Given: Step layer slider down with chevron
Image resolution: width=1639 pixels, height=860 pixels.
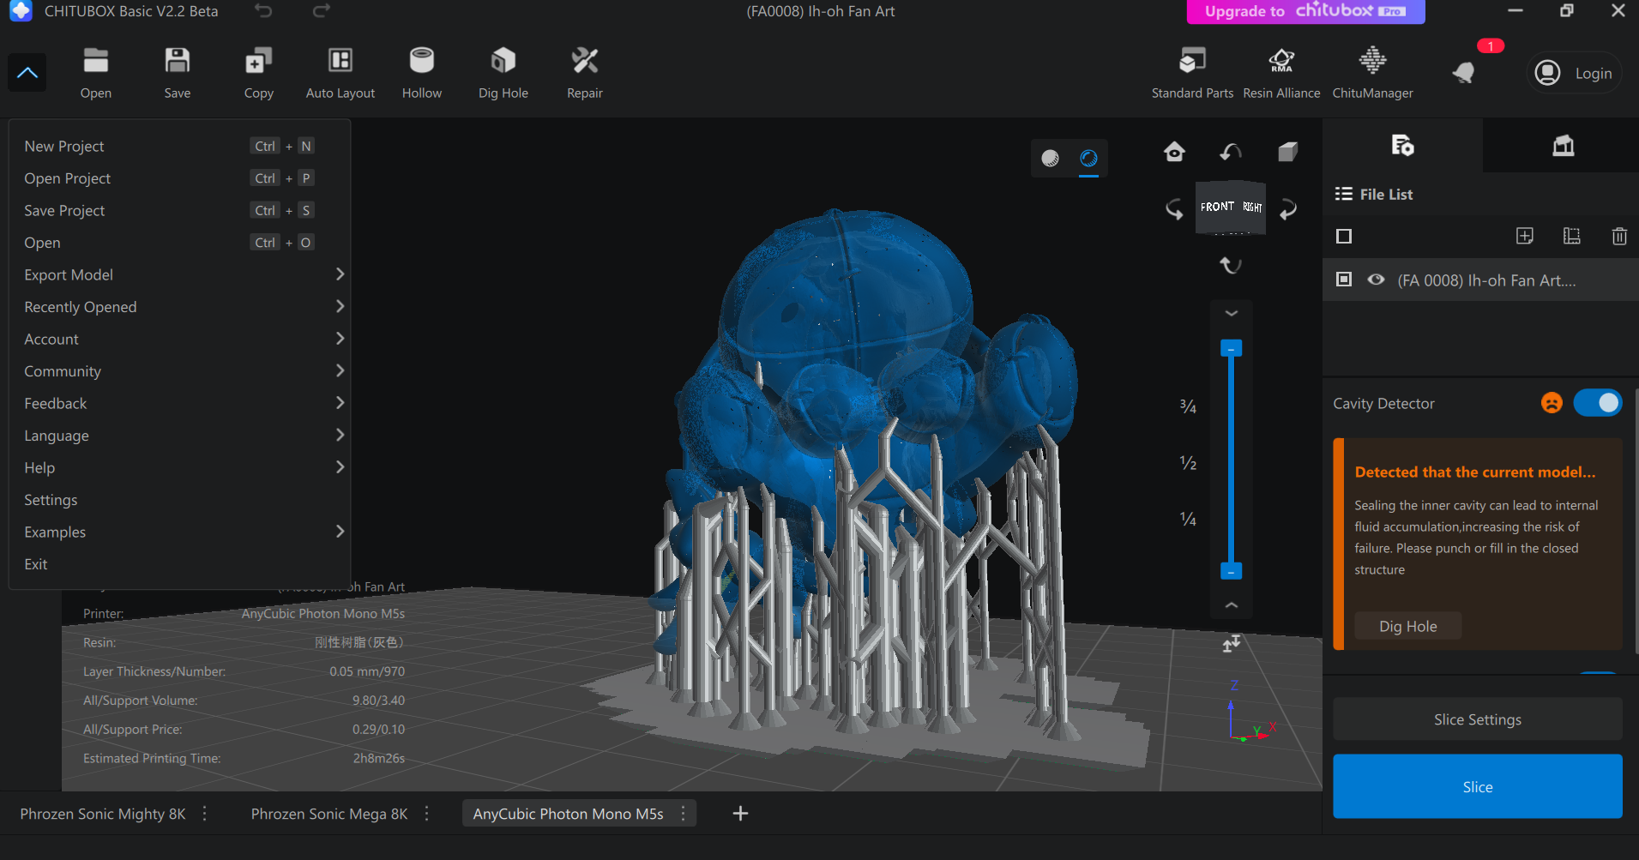Looking at the screenshot, I should (x=1231, y=314).
